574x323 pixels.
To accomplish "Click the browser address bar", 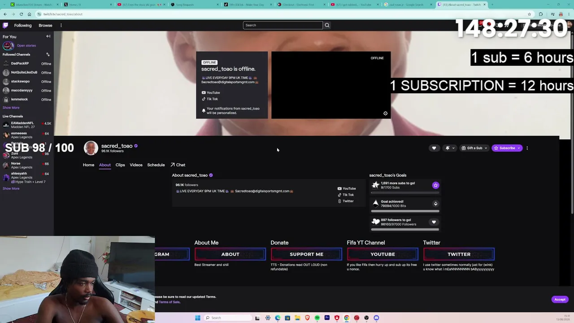I will [x=283, y=14].
